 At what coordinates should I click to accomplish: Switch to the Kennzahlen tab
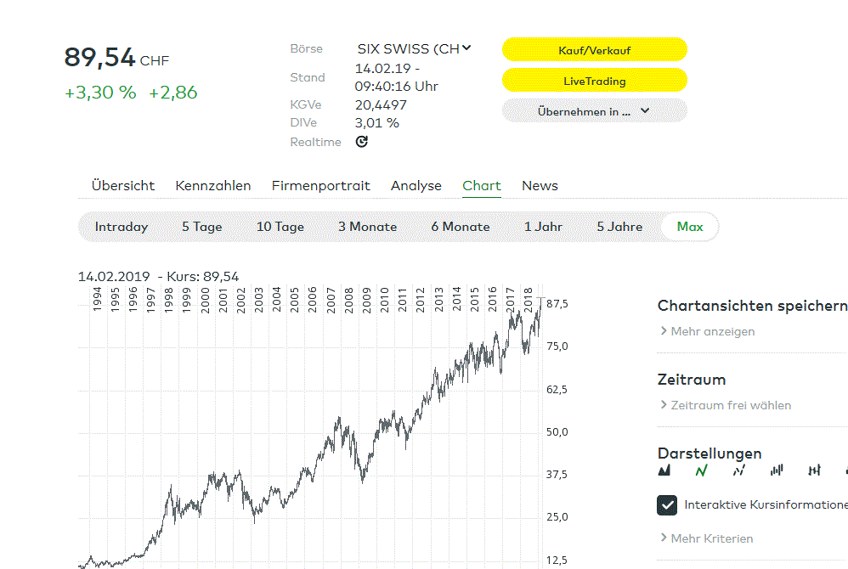pos(213,186)
